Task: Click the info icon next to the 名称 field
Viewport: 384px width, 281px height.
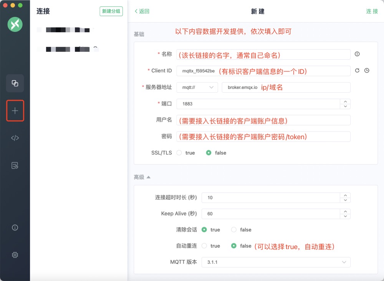Action: click(357, 54)
